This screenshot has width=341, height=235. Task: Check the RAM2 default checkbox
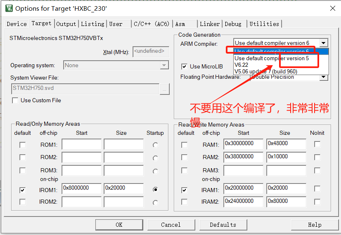point(184,157)
